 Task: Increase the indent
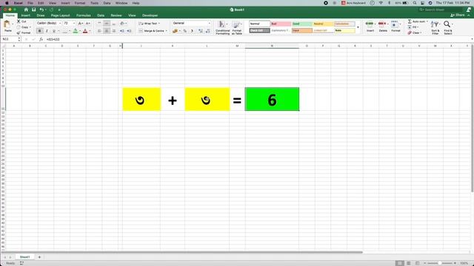pyautogui.click(x=129, y=31)
